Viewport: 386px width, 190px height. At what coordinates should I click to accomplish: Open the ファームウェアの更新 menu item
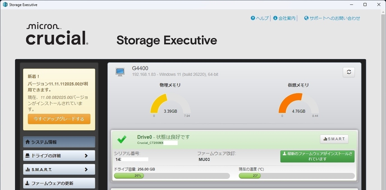tap(59, 183)
